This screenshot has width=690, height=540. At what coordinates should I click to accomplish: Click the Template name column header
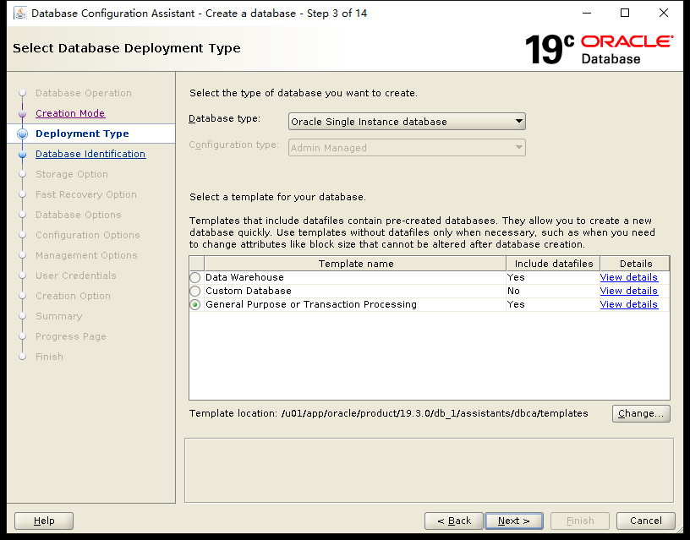355,264
